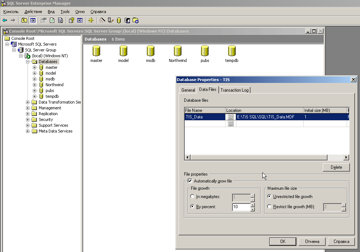Click OK in Database Properties dialog
The height and width of the screenshot is (252, 360).
click(x=283, y=241)
